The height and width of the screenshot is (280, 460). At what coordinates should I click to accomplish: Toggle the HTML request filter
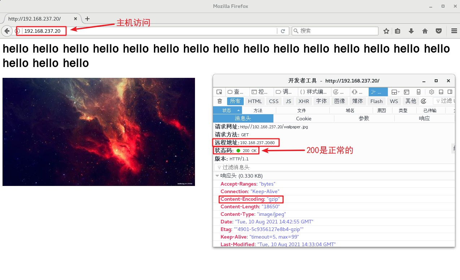click(x=255, y=101)
